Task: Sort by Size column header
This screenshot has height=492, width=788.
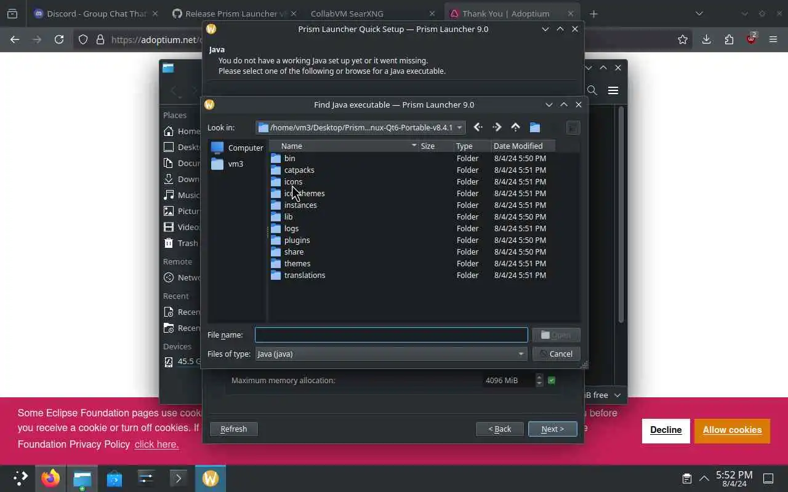Action: (x=436, y=146)
